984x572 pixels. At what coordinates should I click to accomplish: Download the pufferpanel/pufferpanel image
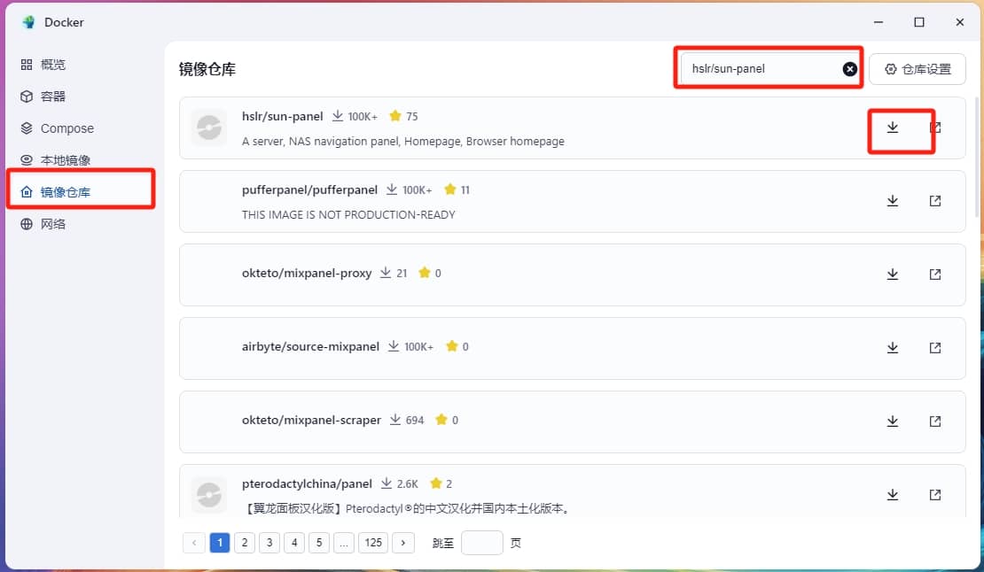click(x=893, y=201)
